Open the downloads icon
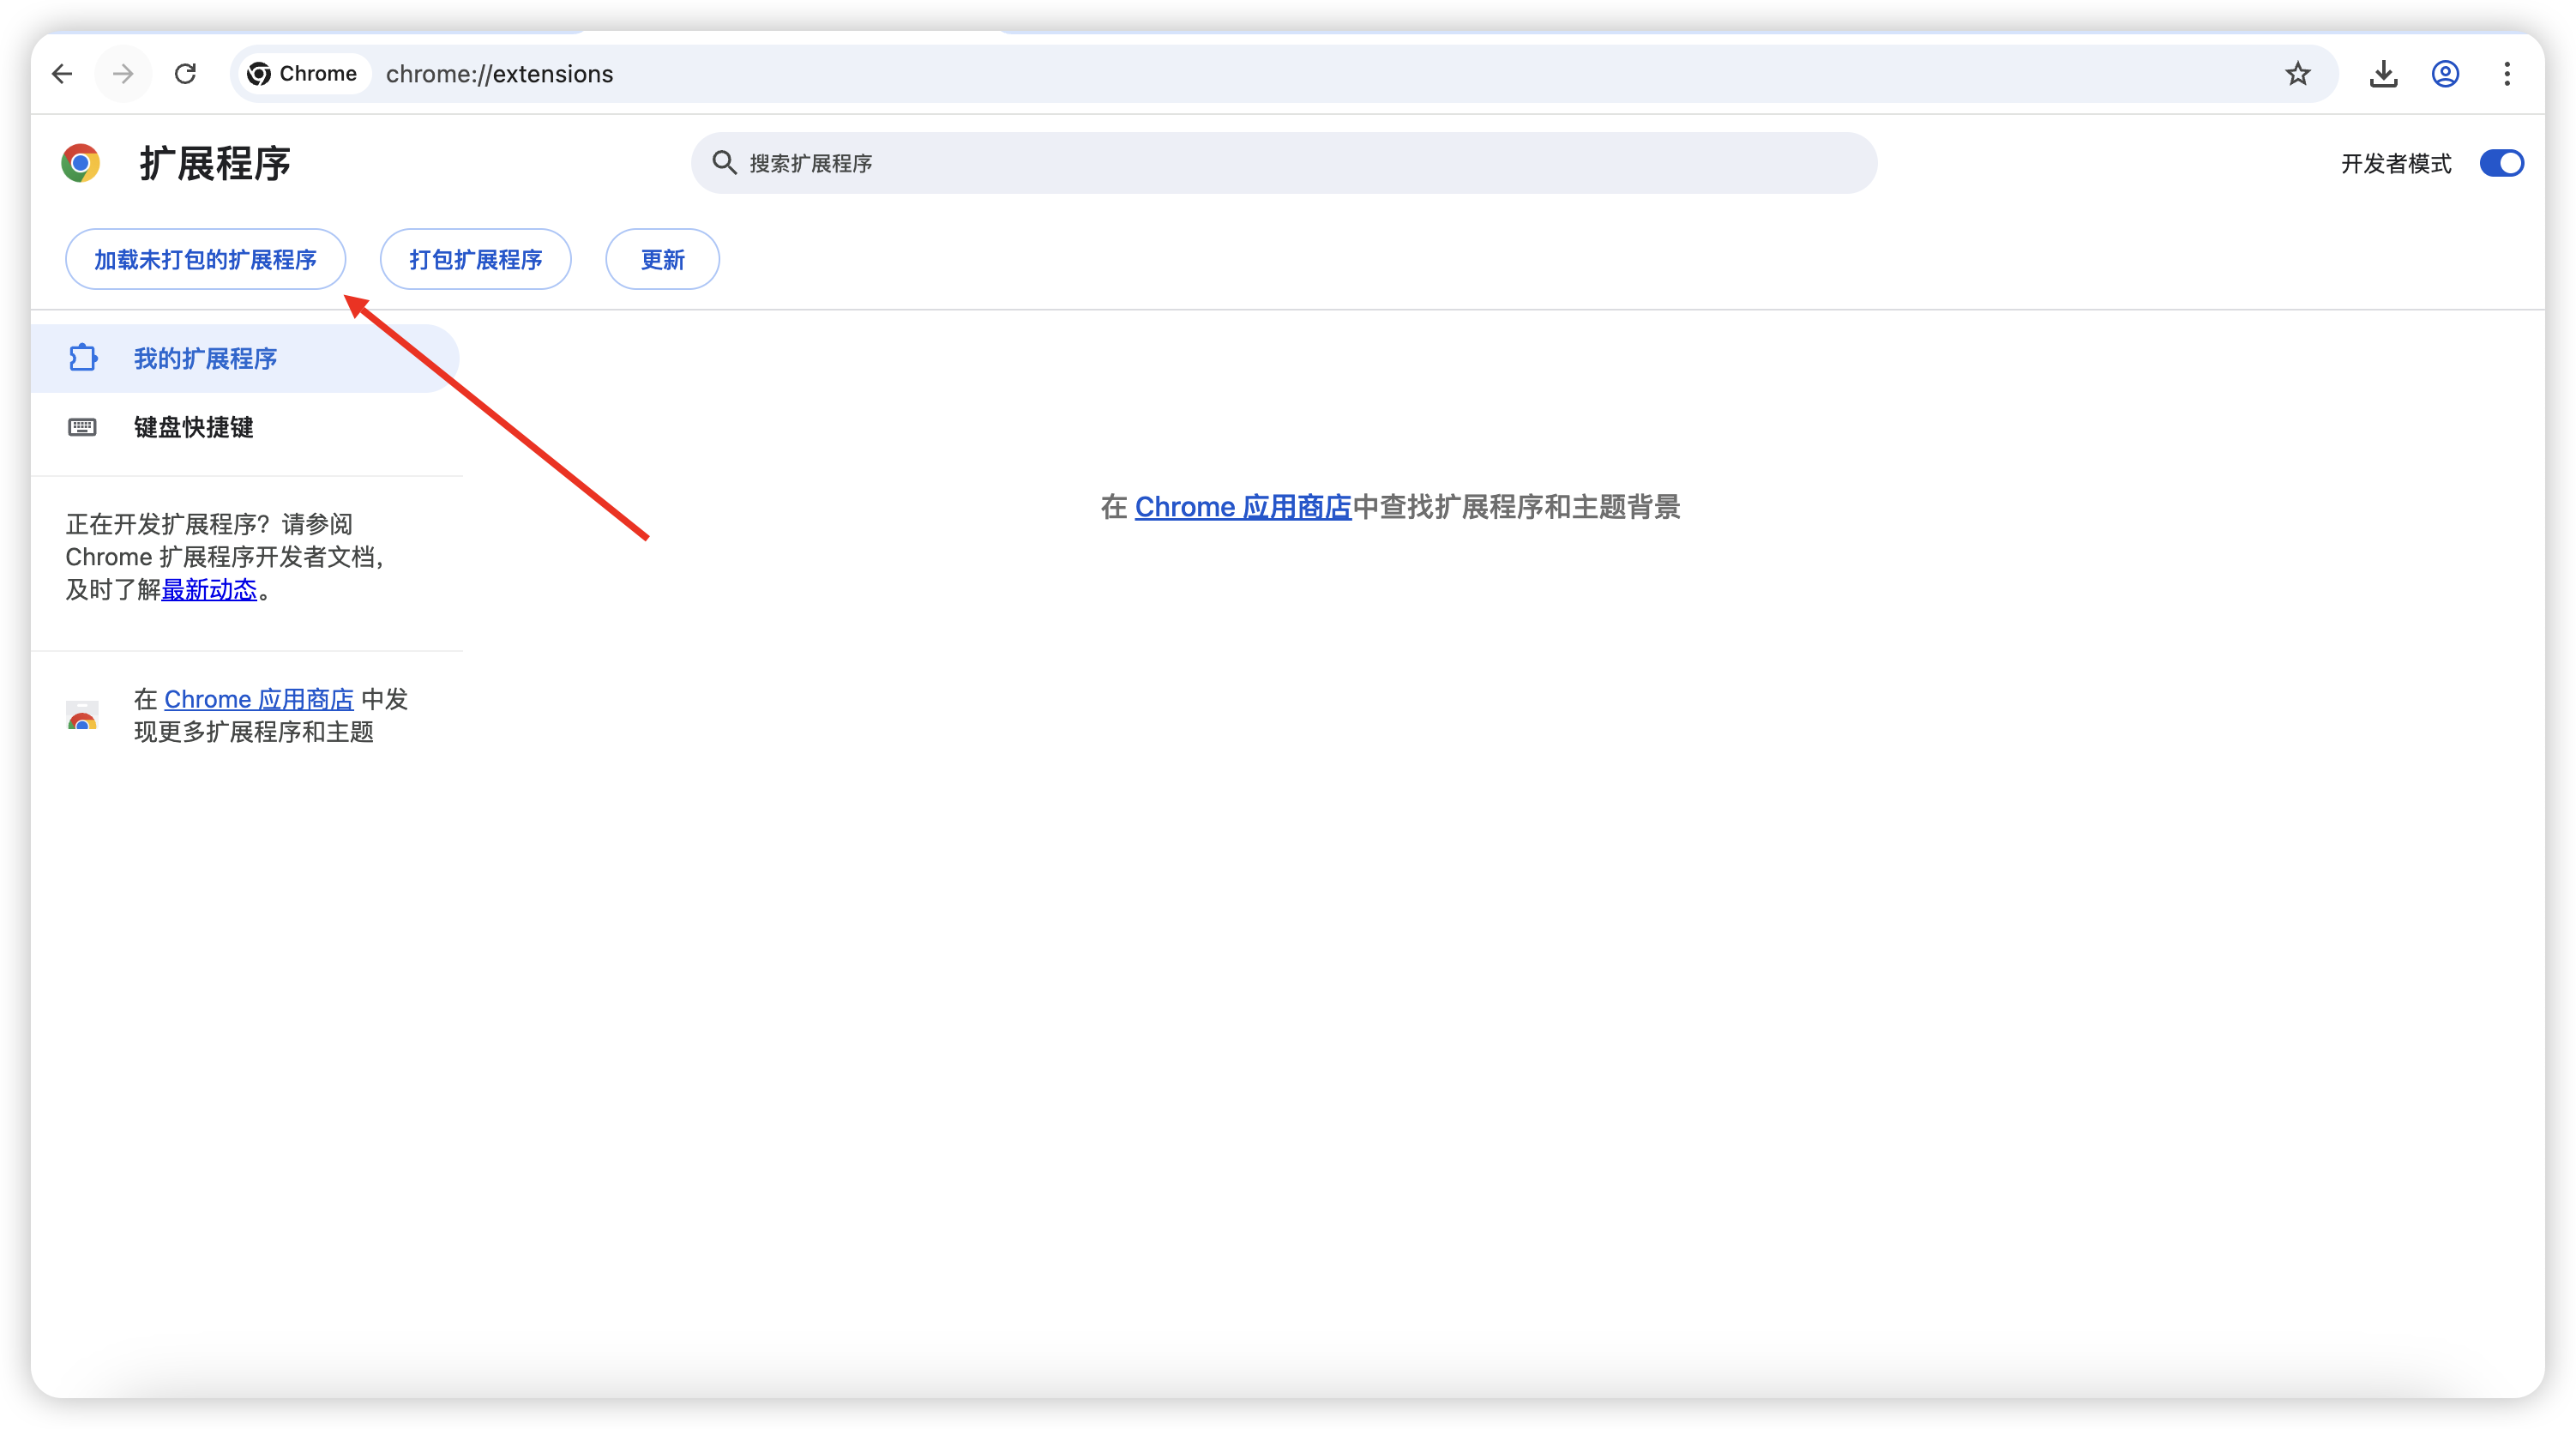Image resolution: width=2576 pixels, height=1429 pixels. click(x=2383, y=74)
